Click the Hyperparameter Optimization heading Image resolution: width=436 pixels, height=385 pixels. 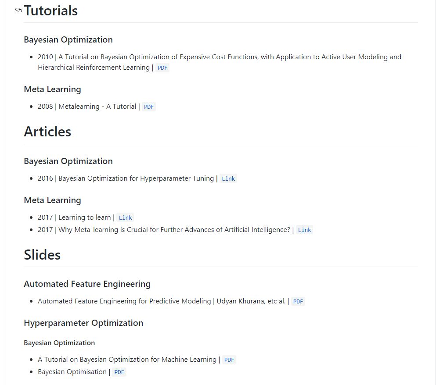83,323
